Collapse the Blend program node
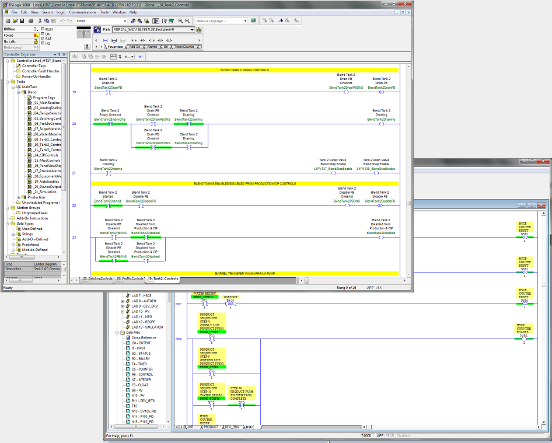Image resolution: width=552 pixels, height=443 pixels. tap(18, 92)
